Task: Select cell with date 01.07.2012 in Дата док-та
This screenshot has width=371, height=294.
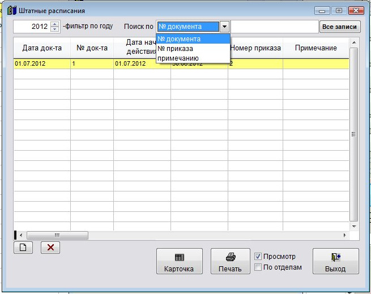Action: point(42,63)
